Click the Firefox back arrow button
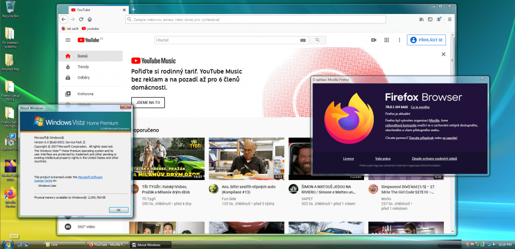515x249 pixels. pyautogui.click(x=64, y=19)
